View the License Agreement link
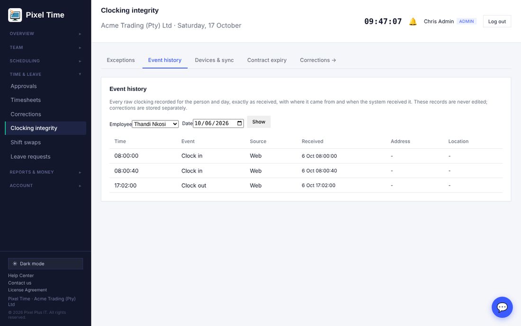Screen dimensions: 521x326 coord(27,290)
